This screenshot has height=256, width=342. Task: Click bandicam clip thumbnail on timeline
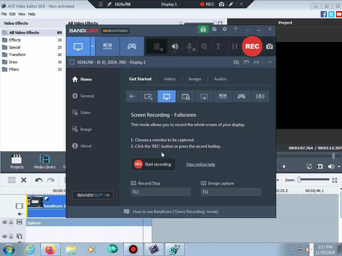(35, 202)
